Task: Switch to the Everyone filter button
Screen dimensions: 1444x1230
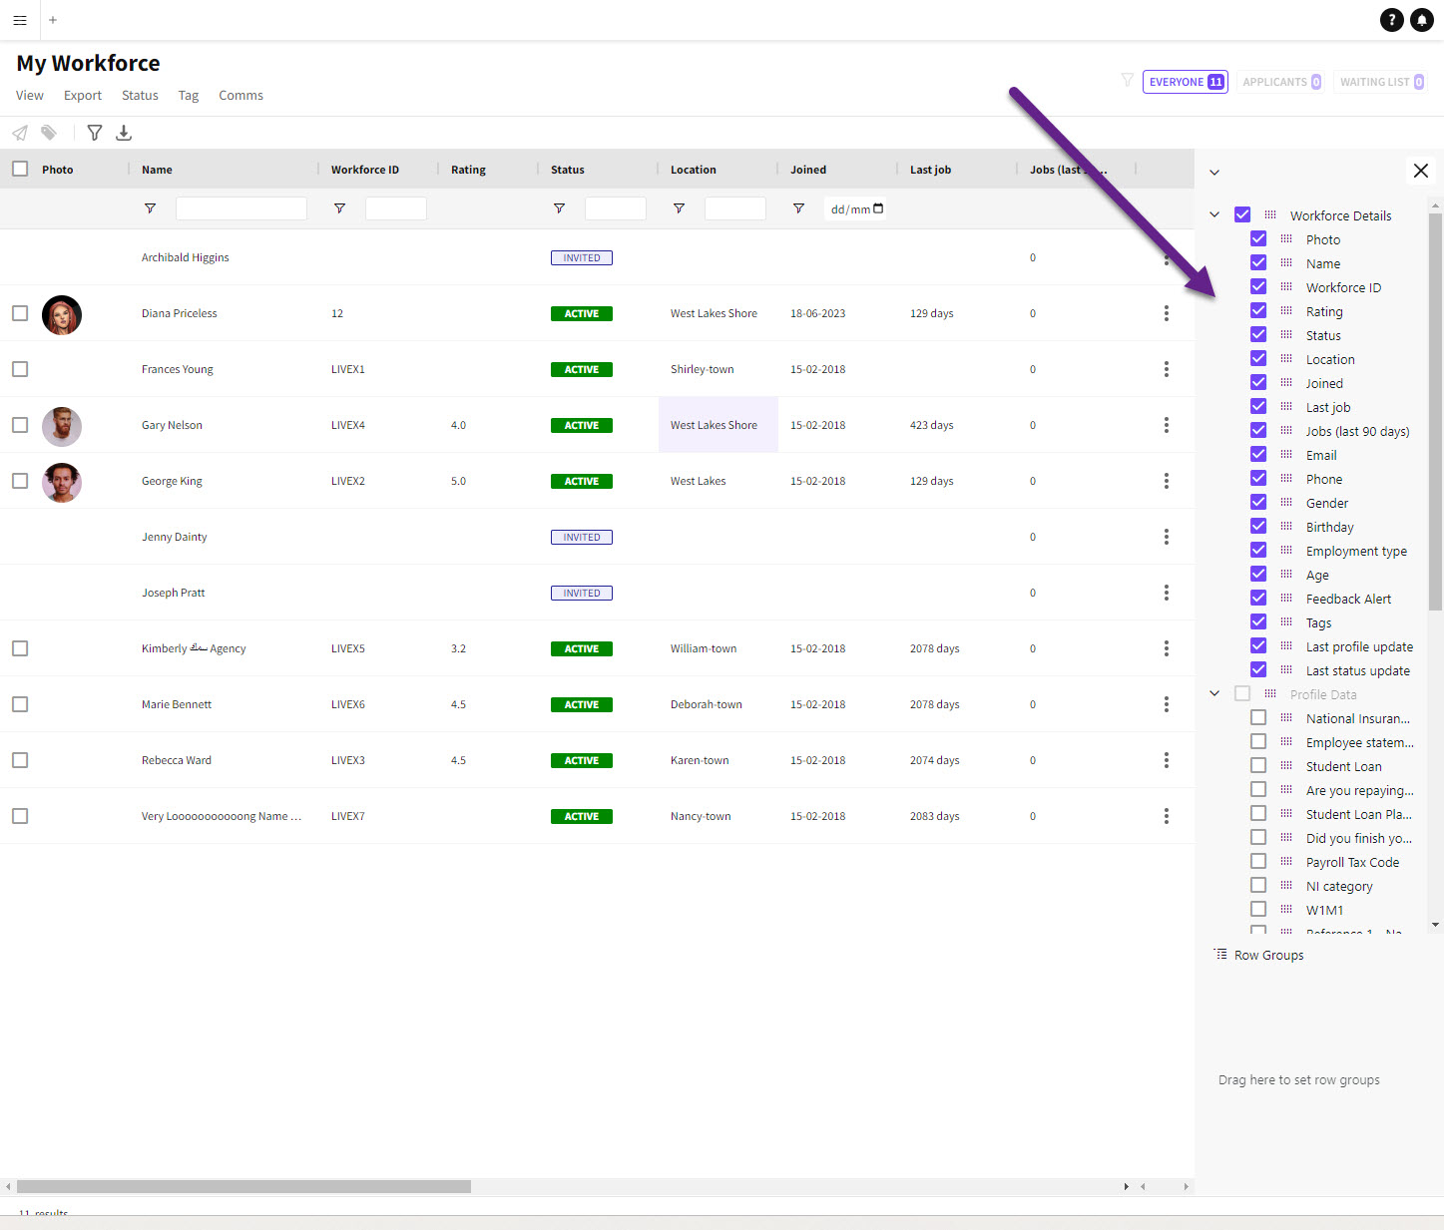Action: 1185,82
